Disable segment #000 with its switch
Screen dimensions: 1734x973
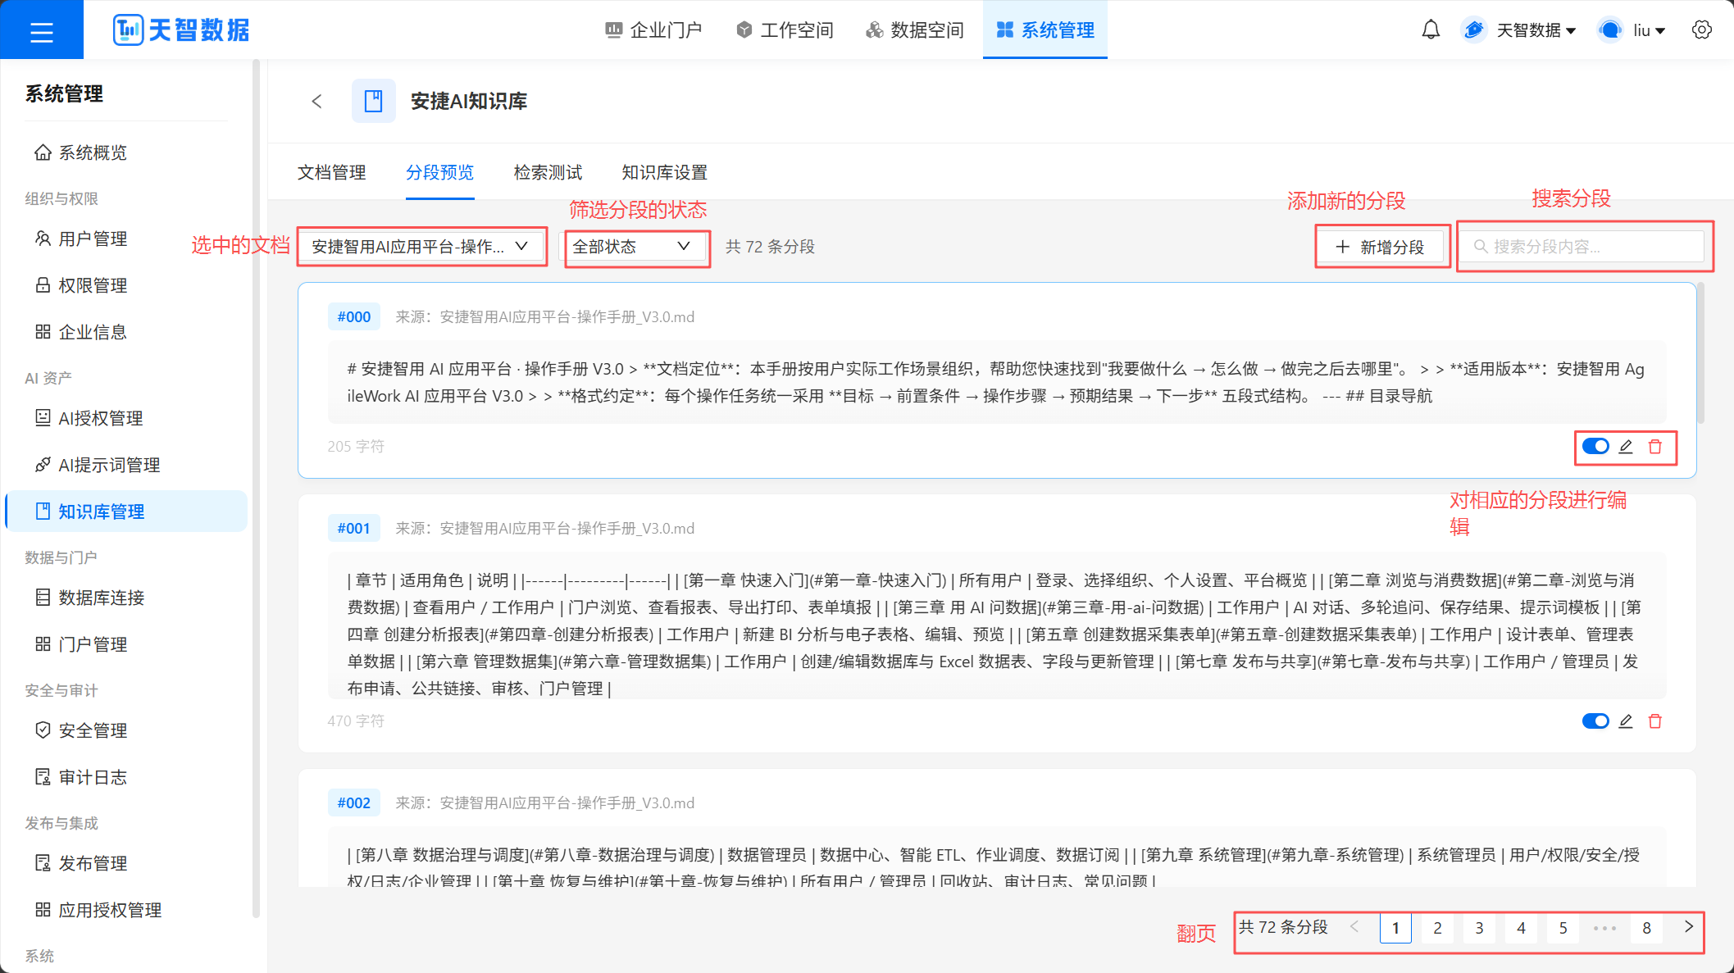[1595, 447]
